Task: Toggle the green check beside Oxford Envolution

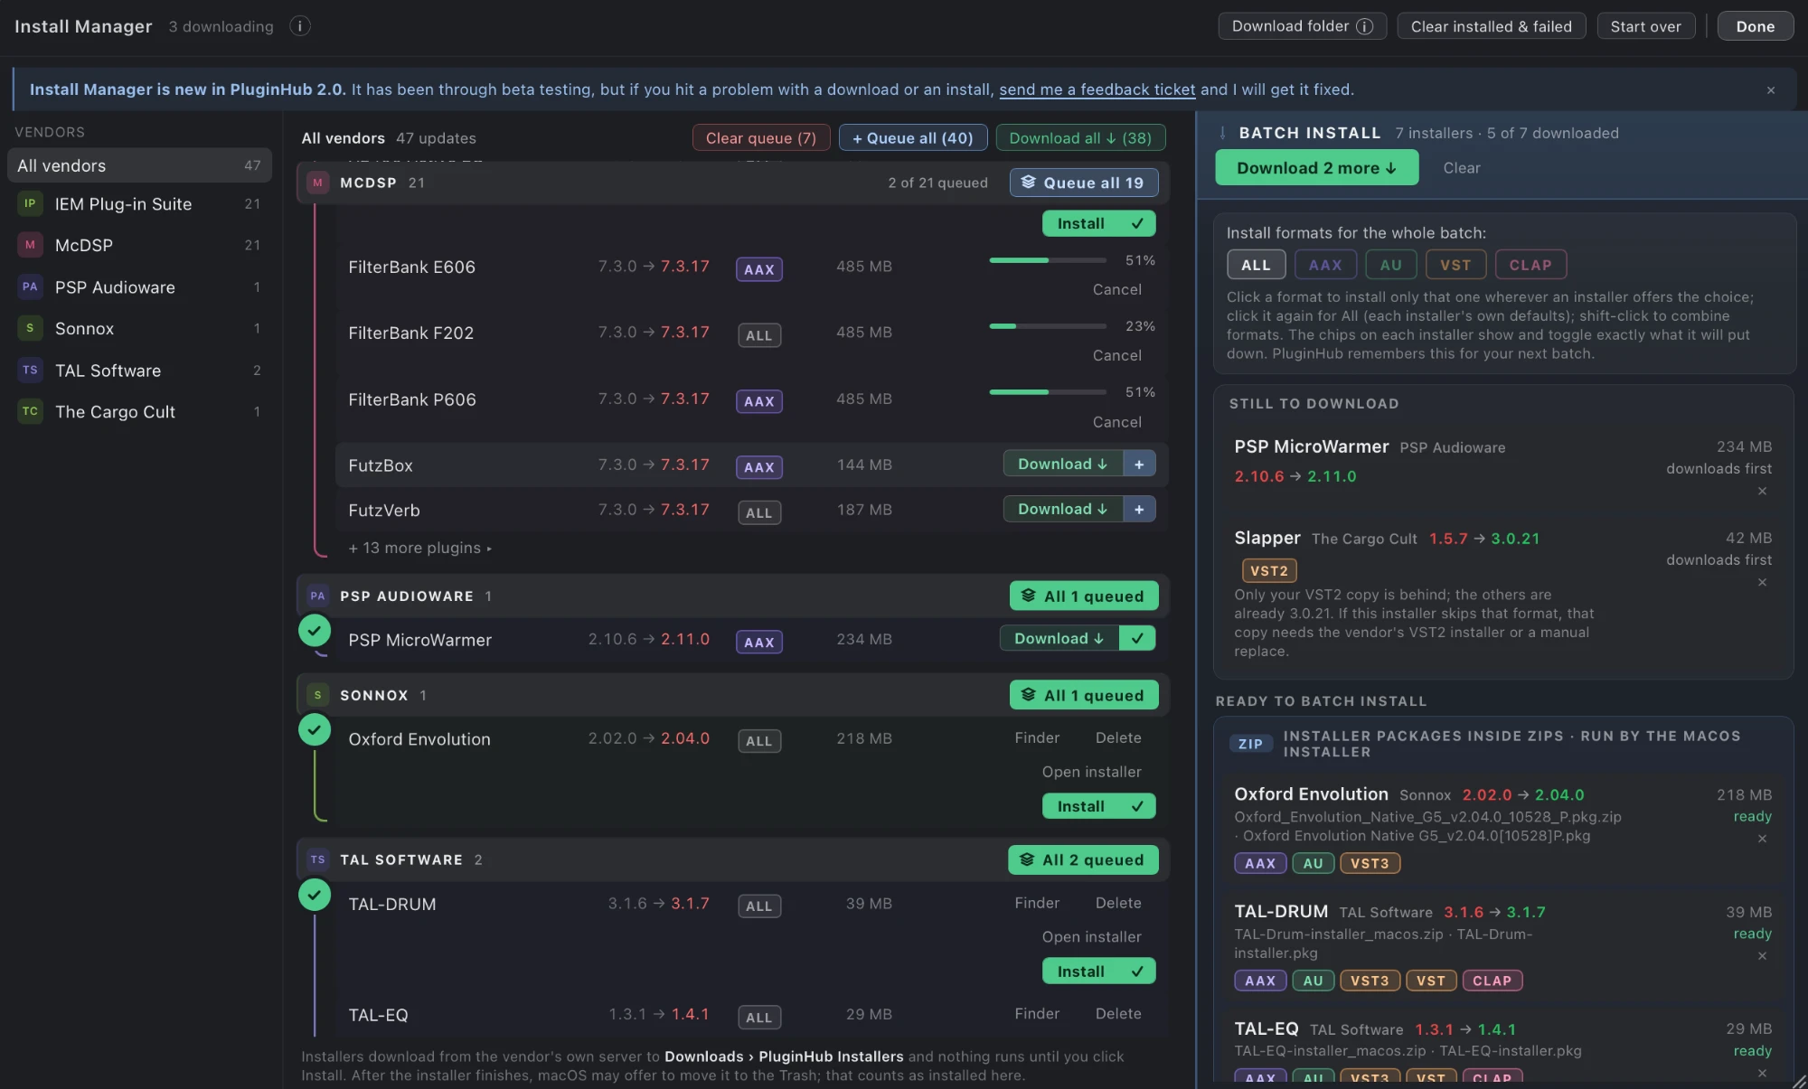Action: (315, 729)
